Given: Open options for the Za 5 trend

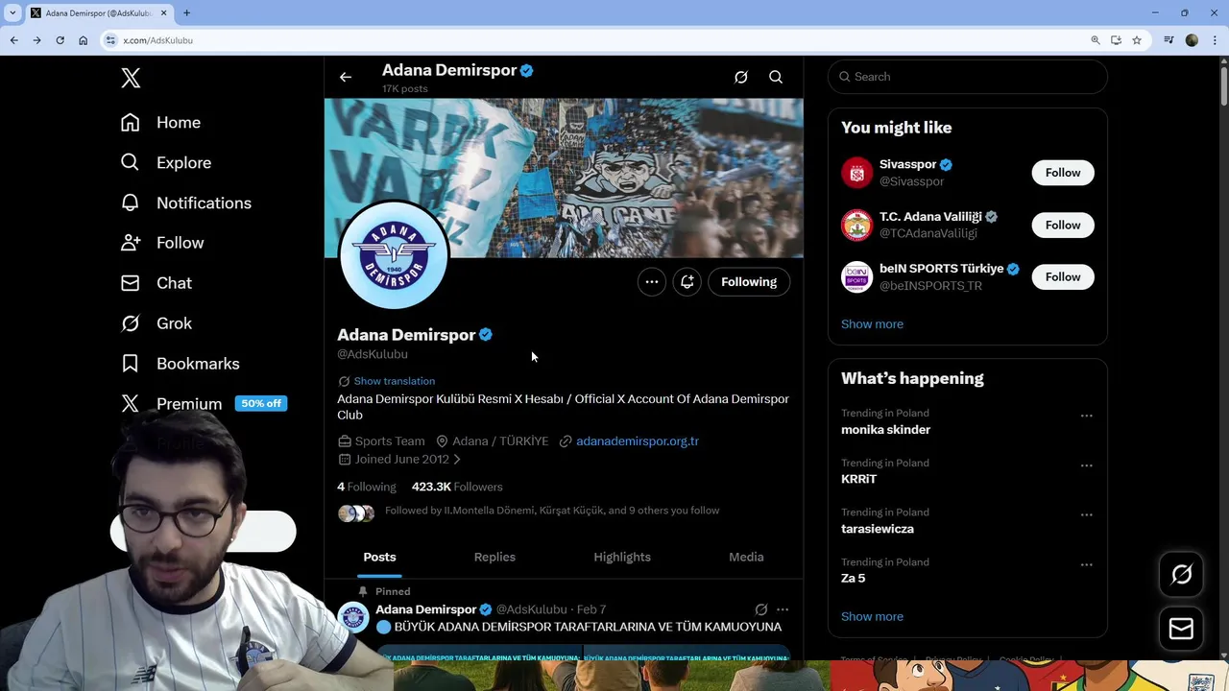Looking at the screenshot, I should 1087,564.
